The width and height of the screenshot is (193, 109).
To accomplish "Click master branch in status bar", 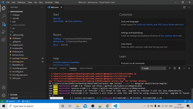I will point(11,101).
